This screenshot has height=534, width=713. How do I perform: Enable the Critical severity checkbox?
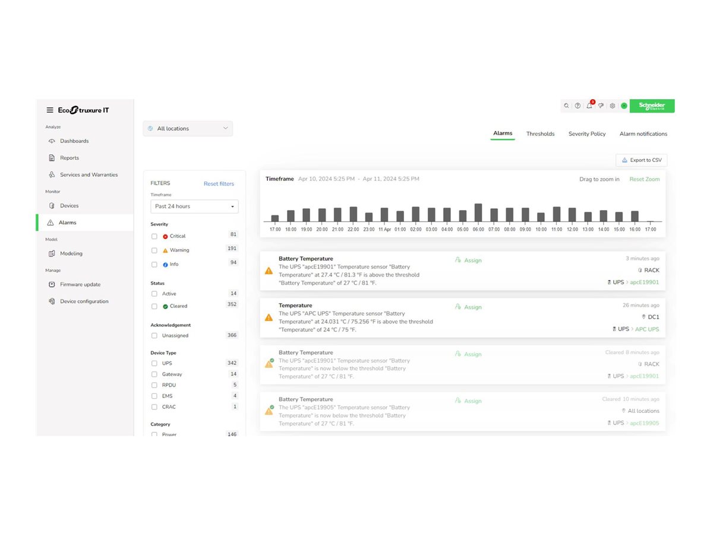154,236
